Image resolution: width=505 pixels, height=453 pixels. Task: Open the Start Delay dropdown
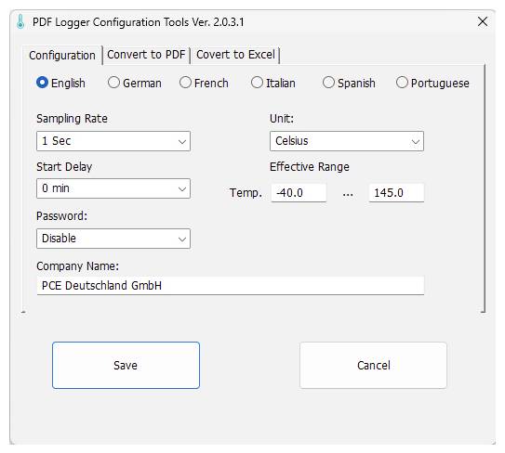pos(113,188)
